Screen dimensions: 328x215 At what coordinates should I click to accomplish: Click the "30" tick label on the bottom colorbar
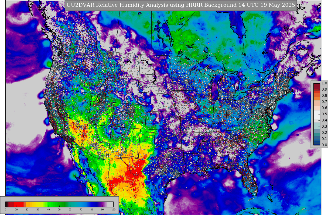[x=38, y=210]
